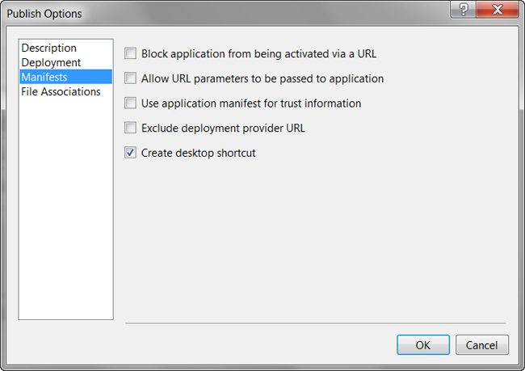Uncheck the Create desktop shortcut box
The image size is (525, 371).
click(130, 153)
